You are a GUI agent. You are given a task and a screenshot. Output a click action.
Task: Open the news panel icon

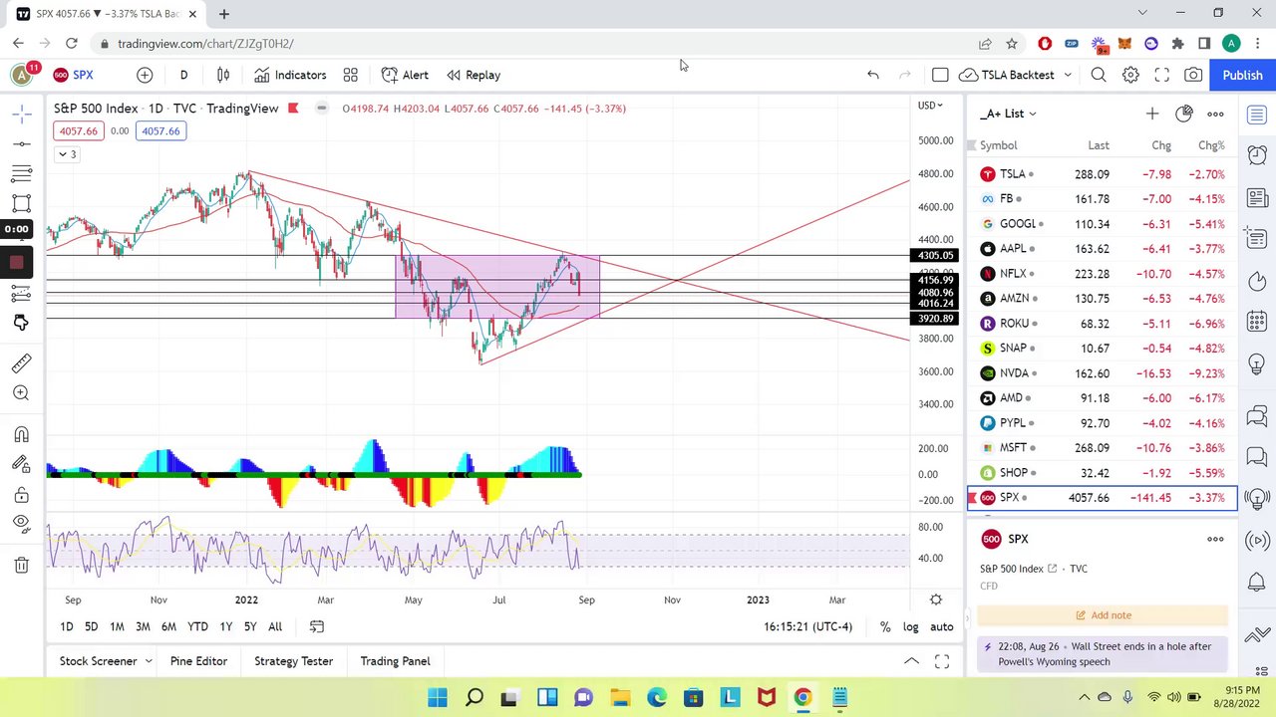1257,196
